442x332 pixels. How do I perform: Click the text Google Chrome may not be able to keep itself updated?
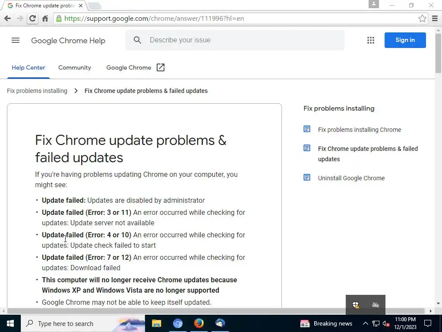coord(126,302)
